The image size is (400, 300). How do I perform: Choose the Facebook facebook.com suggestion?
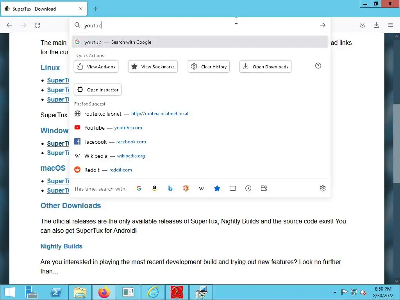click(x=200, y=141)
